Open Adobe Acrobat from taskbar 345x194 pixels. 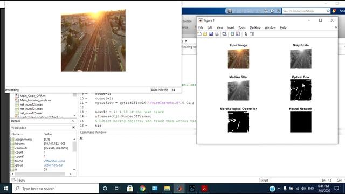pyautogui.click(x=204, y=189)
